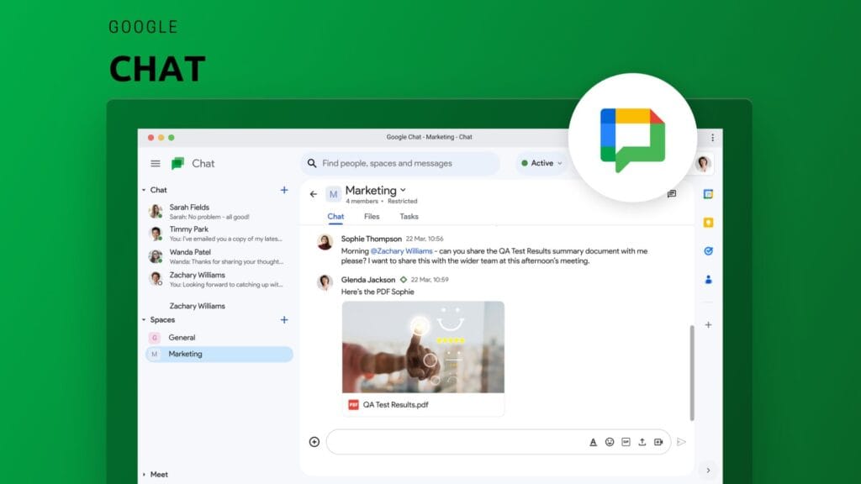The image size is (861, 484).
Task: Add a GIF to the message
Action: tap(626, 442)
